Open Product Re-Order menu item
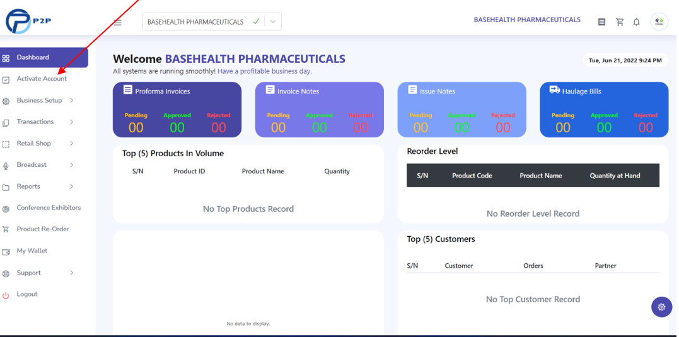Image resolution: width=679 pixels, height=337 pixels. (43, 229)
